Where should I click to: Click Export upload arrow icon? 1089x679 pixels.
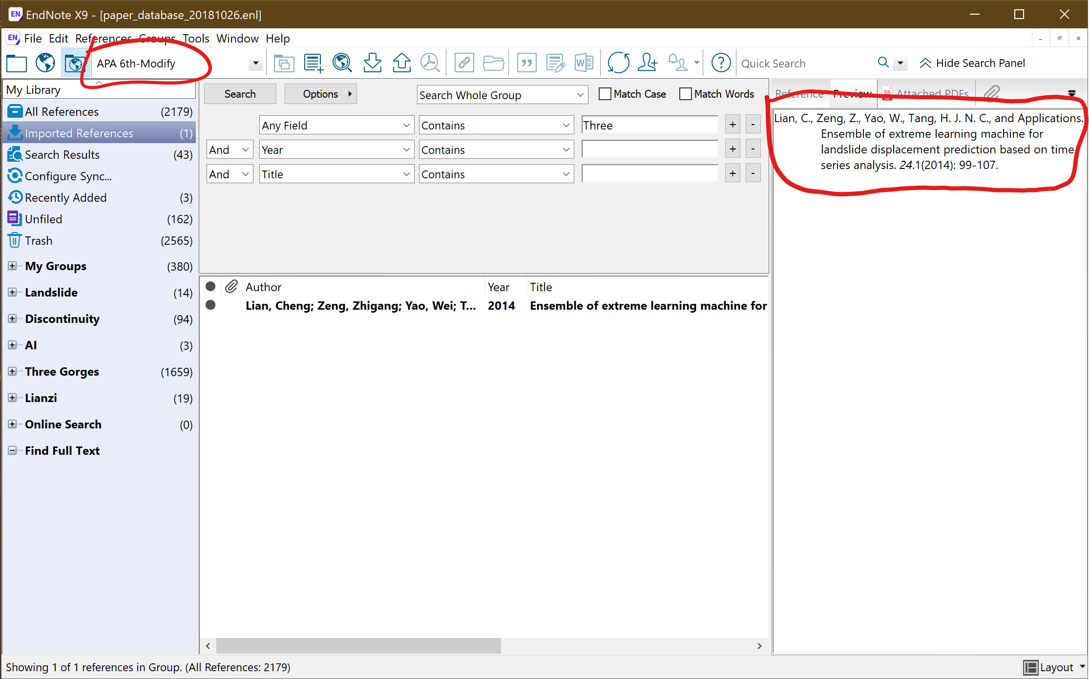[x=402, y=63]
